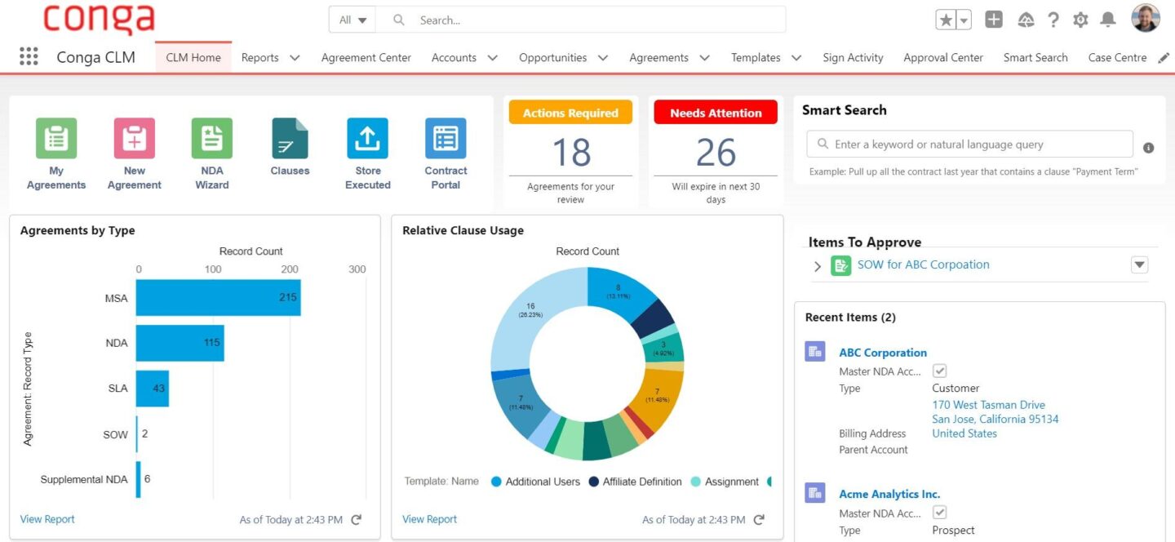Open the Contract Portal

[445, 139]
